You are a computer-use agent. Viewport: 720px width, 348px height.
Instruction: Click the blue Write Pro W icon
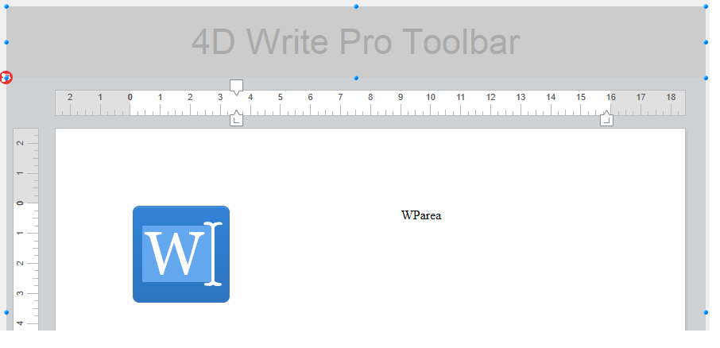coord(181,254)
